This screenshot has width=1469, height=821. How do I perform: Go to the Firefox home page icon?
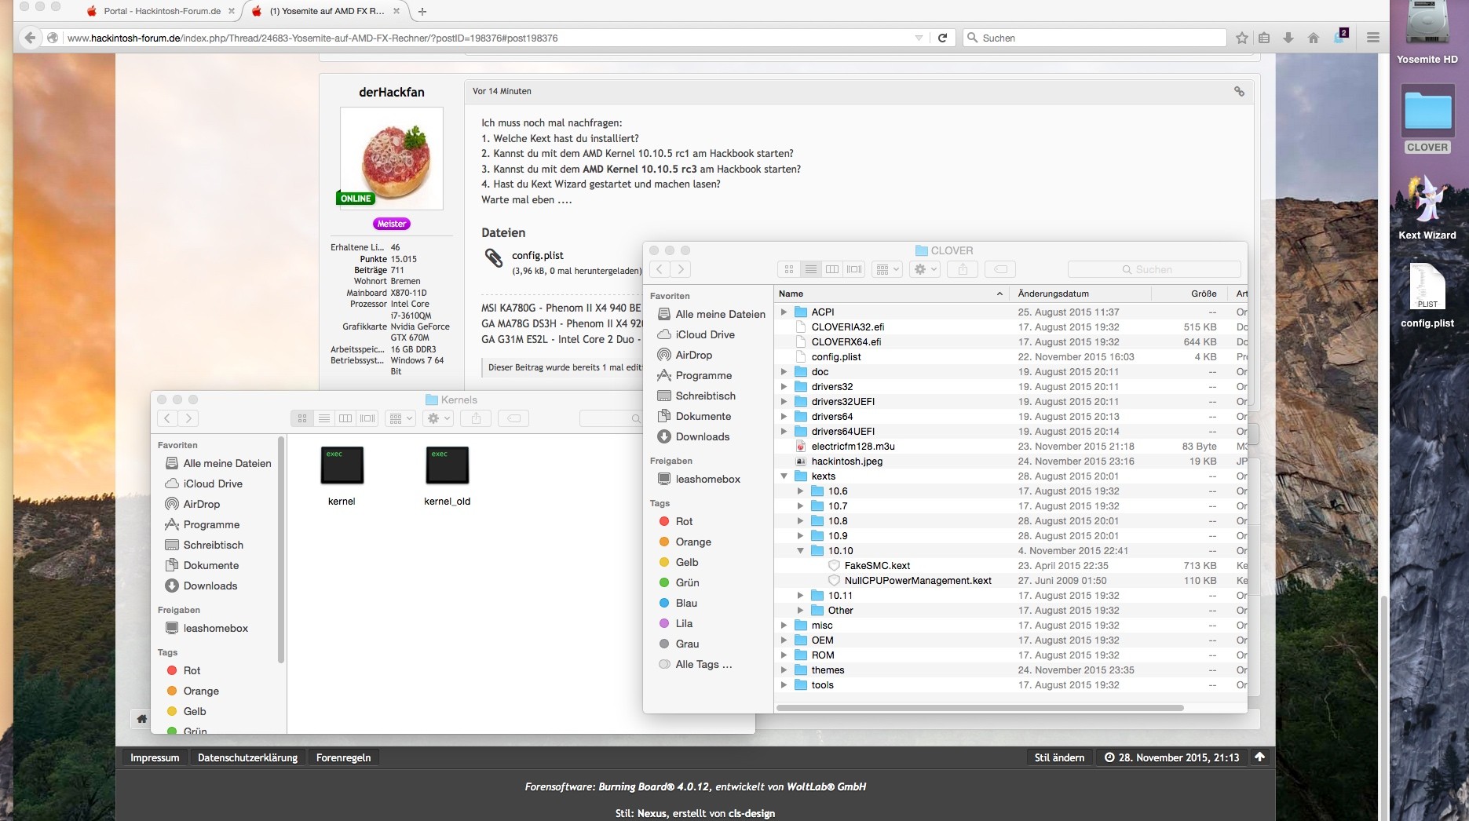click(x=1314, y=38)
